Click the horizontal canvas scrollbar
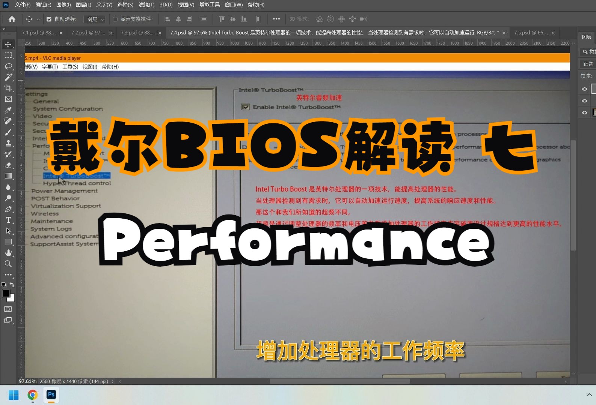The image size is (596, 405). click(340, 381)
